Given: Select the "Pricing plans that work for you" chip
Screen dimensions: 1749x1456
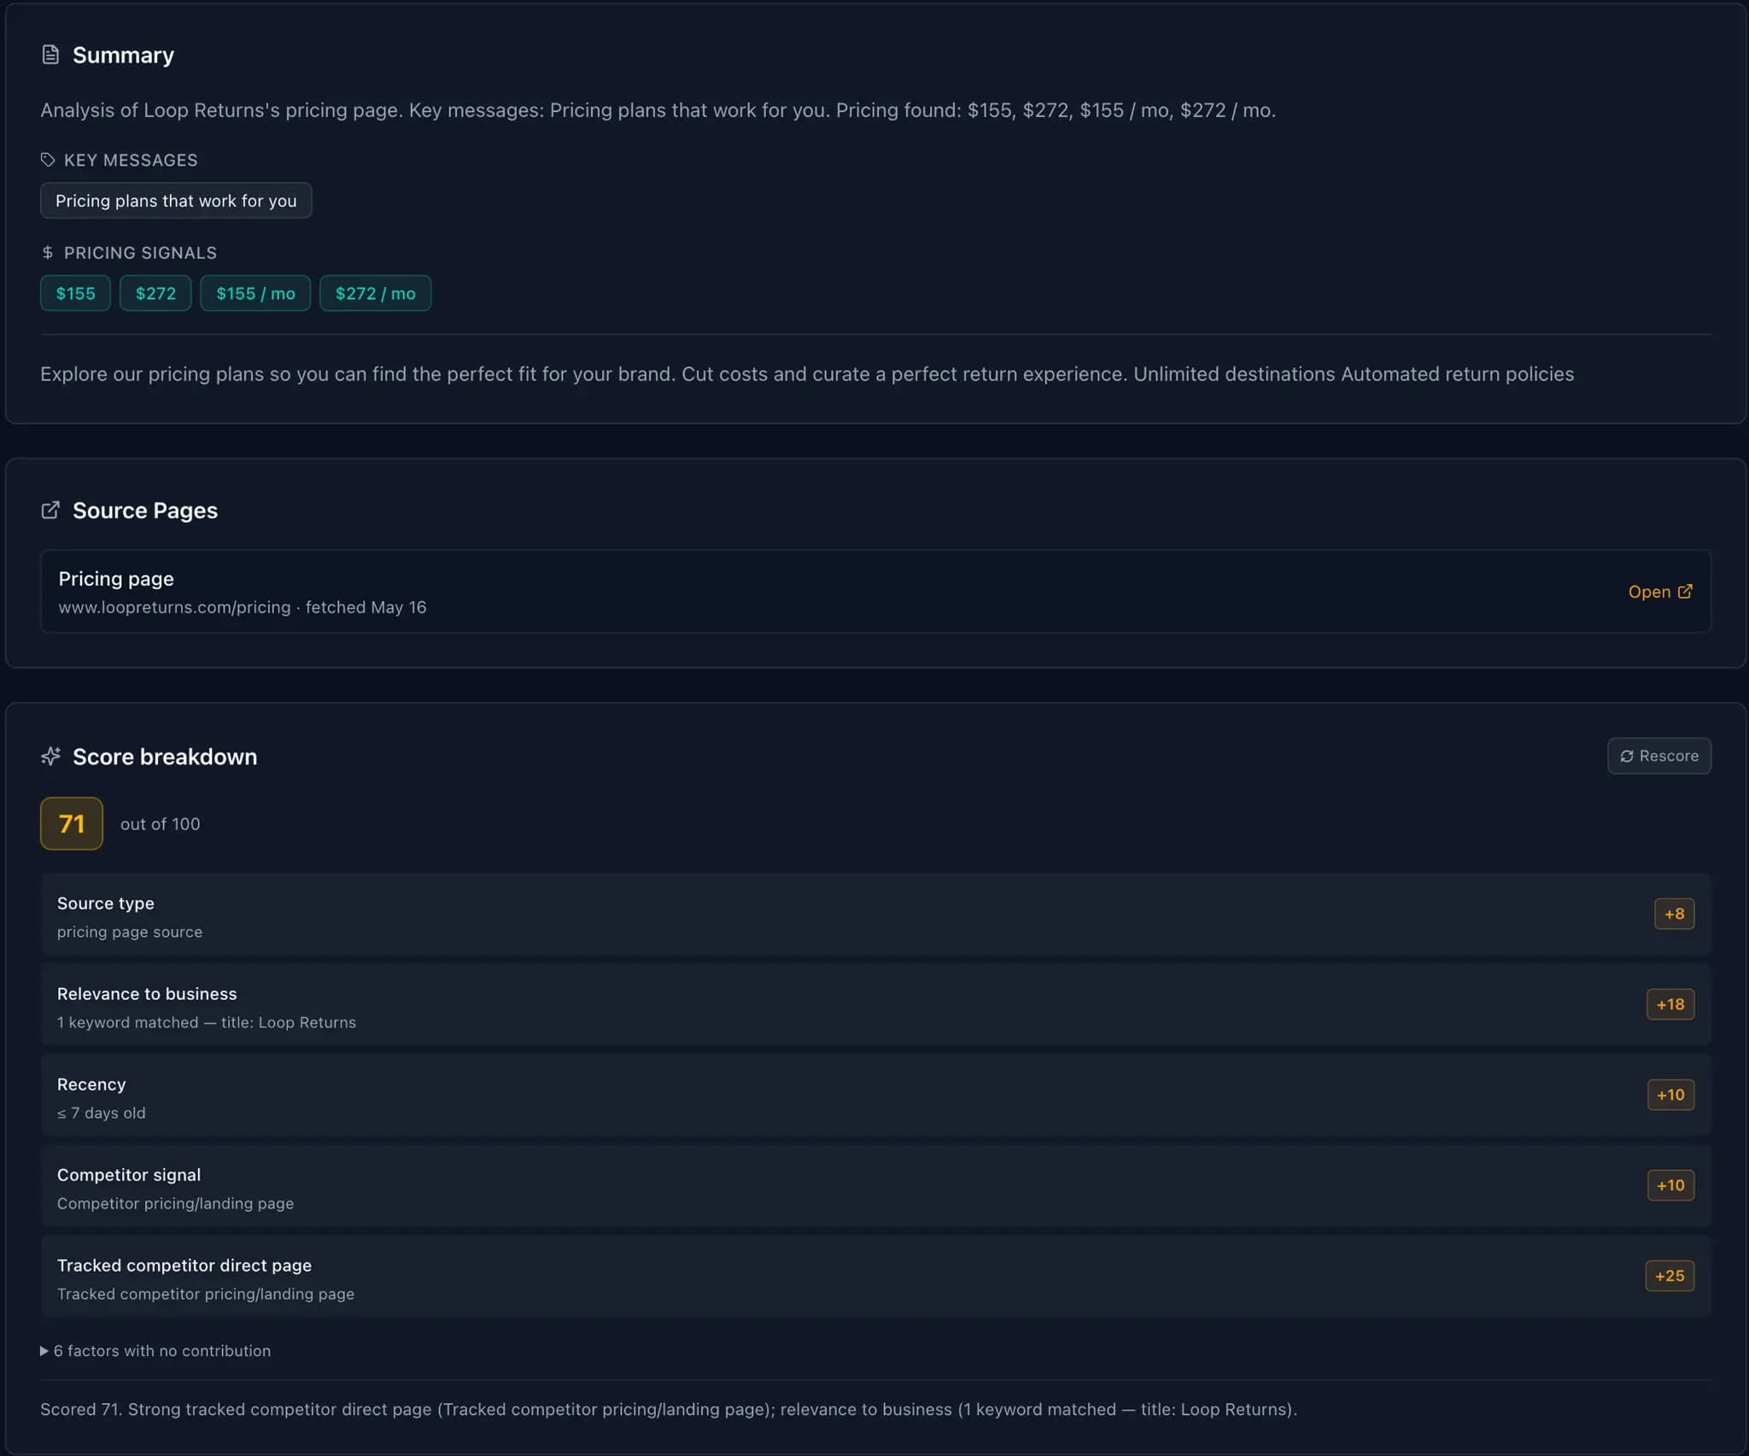Looking at the screenshot, I should coord(176,201).
